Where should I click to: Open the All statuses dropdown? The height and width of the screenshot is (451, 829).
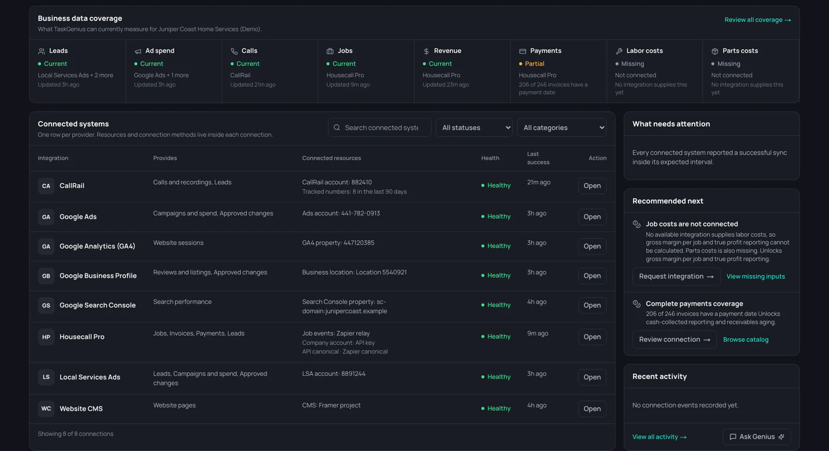point(474,127)
